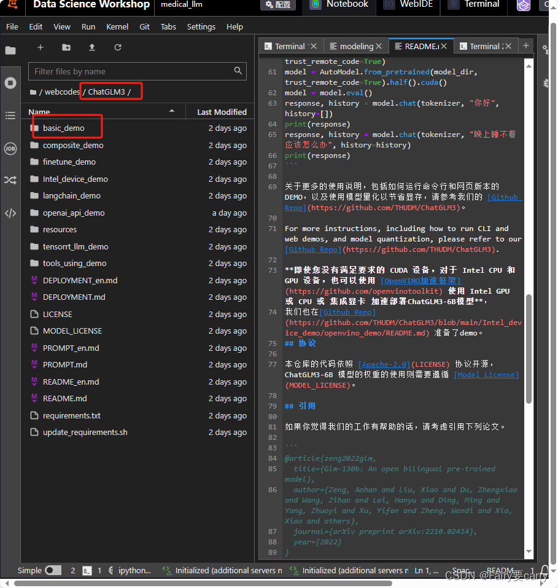This screenshot has height=588, width=558.
Task: Click webcodes in the breadcrumb path
Action: pos(62,92)
